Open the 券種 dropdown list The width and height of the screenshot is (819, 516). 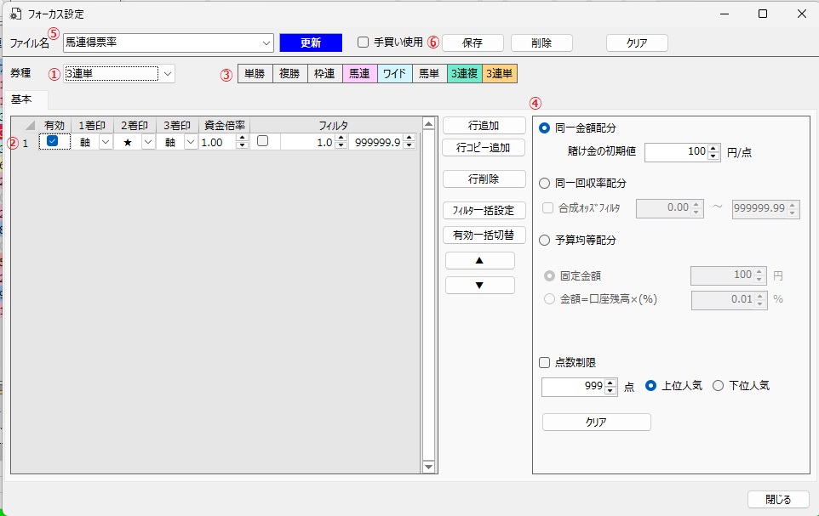click(x=168, y=74)
